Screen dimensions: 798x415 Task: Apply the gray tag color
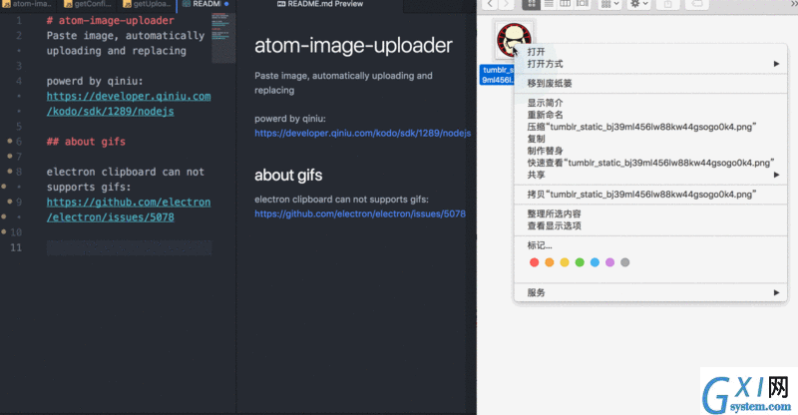pyautogui.click(x=625, y=262)
